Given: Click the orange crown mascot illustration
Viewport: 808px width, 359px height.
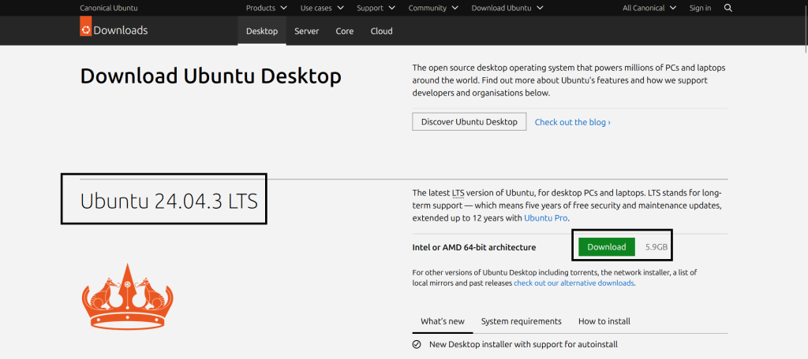Looking at the screenshot, I should click(127, 296).
